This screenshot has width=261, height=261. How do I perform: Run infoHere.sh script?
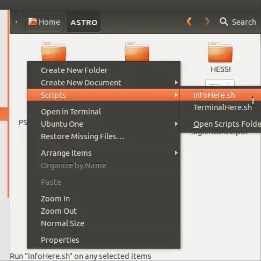221,95
